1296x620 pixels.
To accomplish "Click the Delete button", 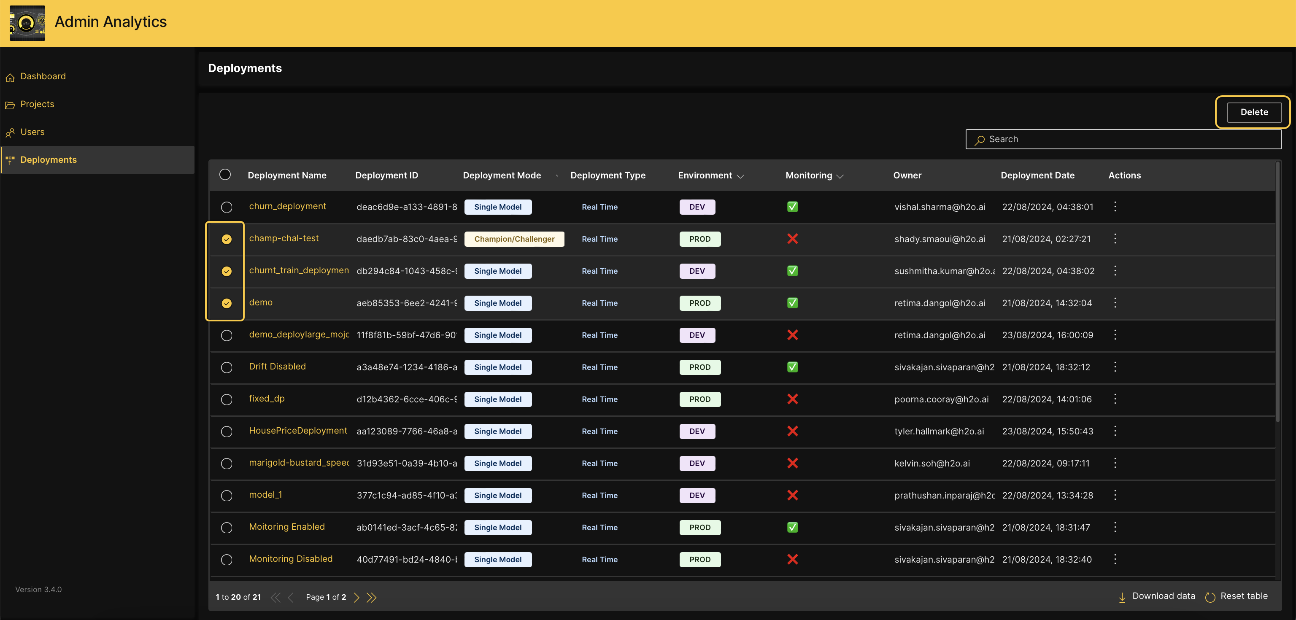I will click(1253, 112).
